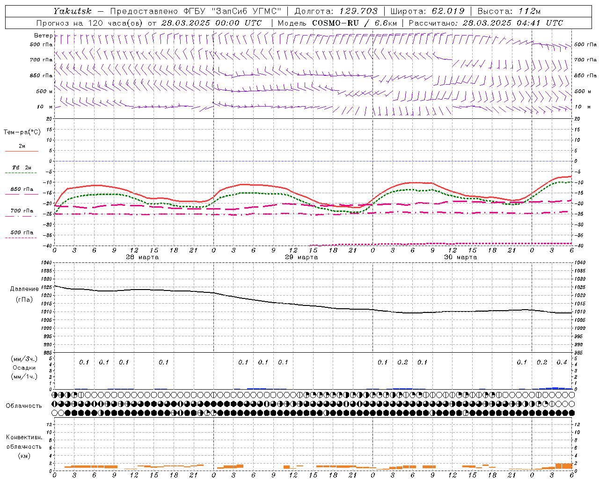Click the "500 гПа" entry in temperature legend
This screenshot has width=599, height=479.
pos(22,232)
